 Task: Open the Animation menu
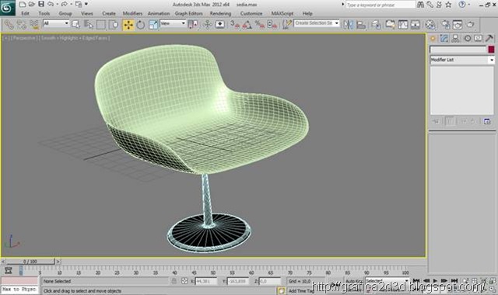[159, 13]
